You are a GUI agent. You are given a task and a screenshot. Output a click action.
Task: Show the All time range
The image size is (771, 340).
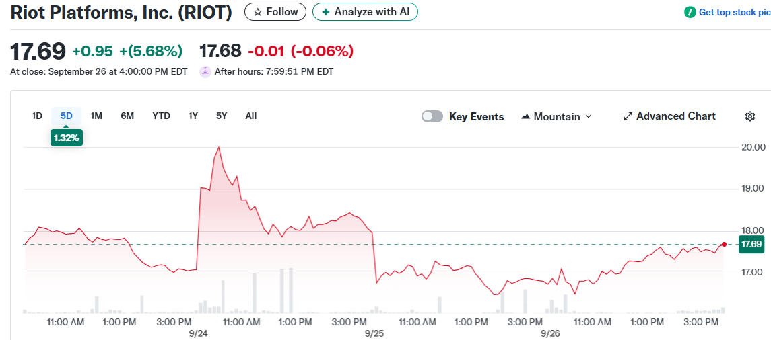click(x=251, y=116)
